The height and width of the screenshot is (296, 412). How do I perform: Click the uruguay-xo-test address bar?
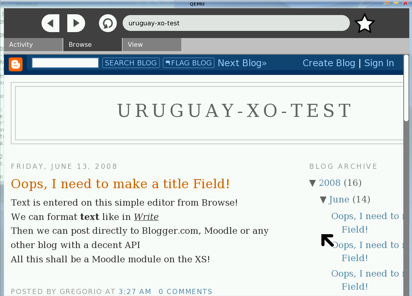tap(236, 23)
